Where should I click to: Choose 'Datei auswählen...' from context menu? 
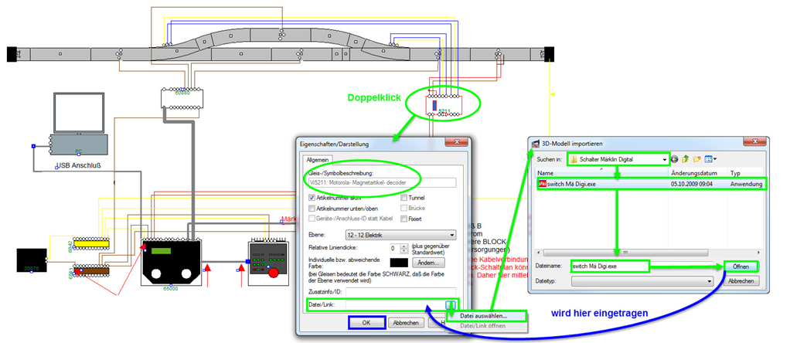[x=484, y=316]
